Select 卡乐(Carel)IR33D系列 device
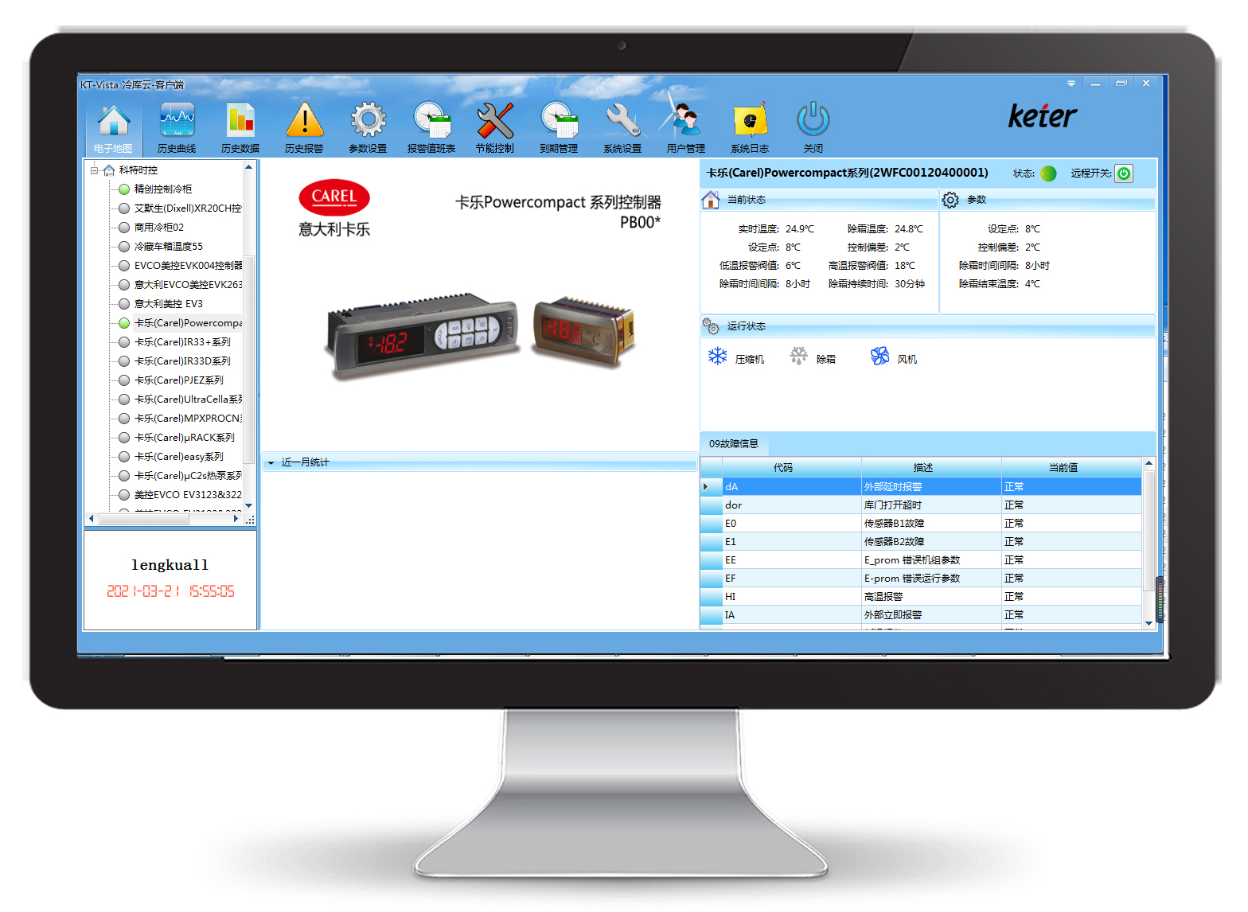This screenshot has height=912, width=1248. point(182,361)
